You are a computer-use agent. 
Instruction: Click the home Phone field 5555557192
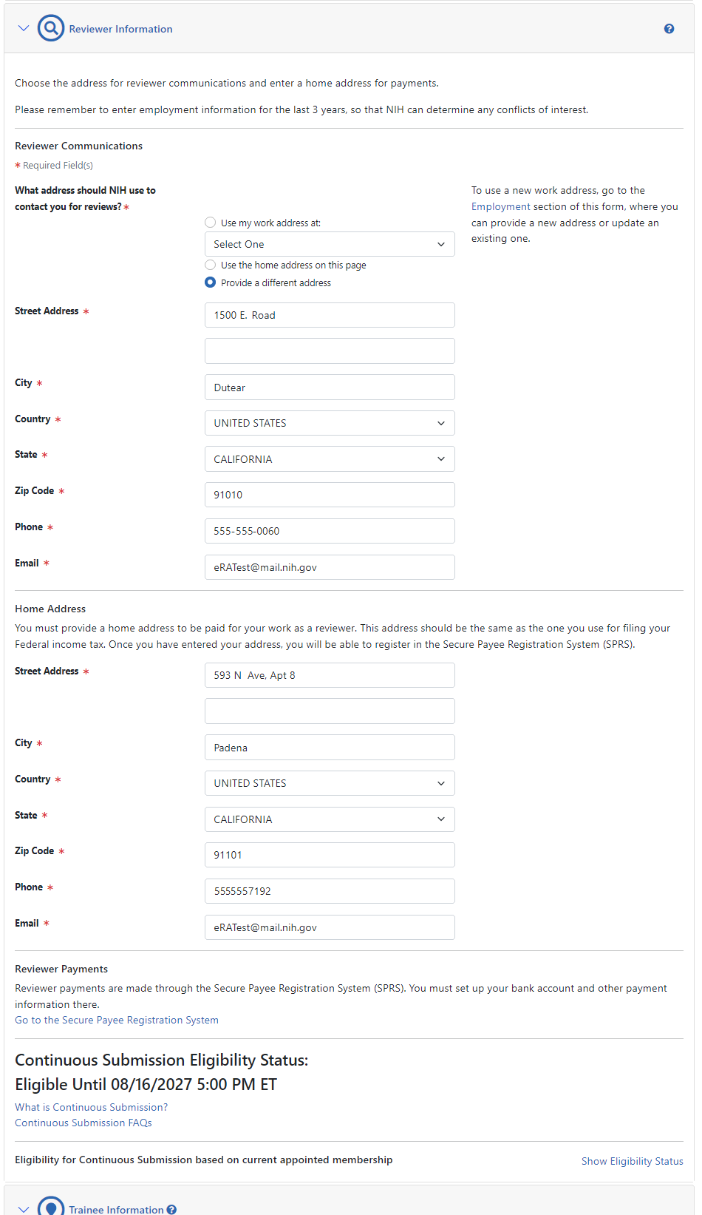tap(330, 891)
